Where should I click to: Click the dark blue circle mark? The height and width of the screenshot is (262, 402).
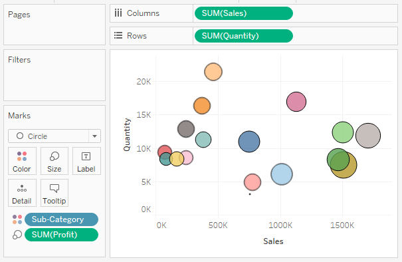click(x=249, y=142)
